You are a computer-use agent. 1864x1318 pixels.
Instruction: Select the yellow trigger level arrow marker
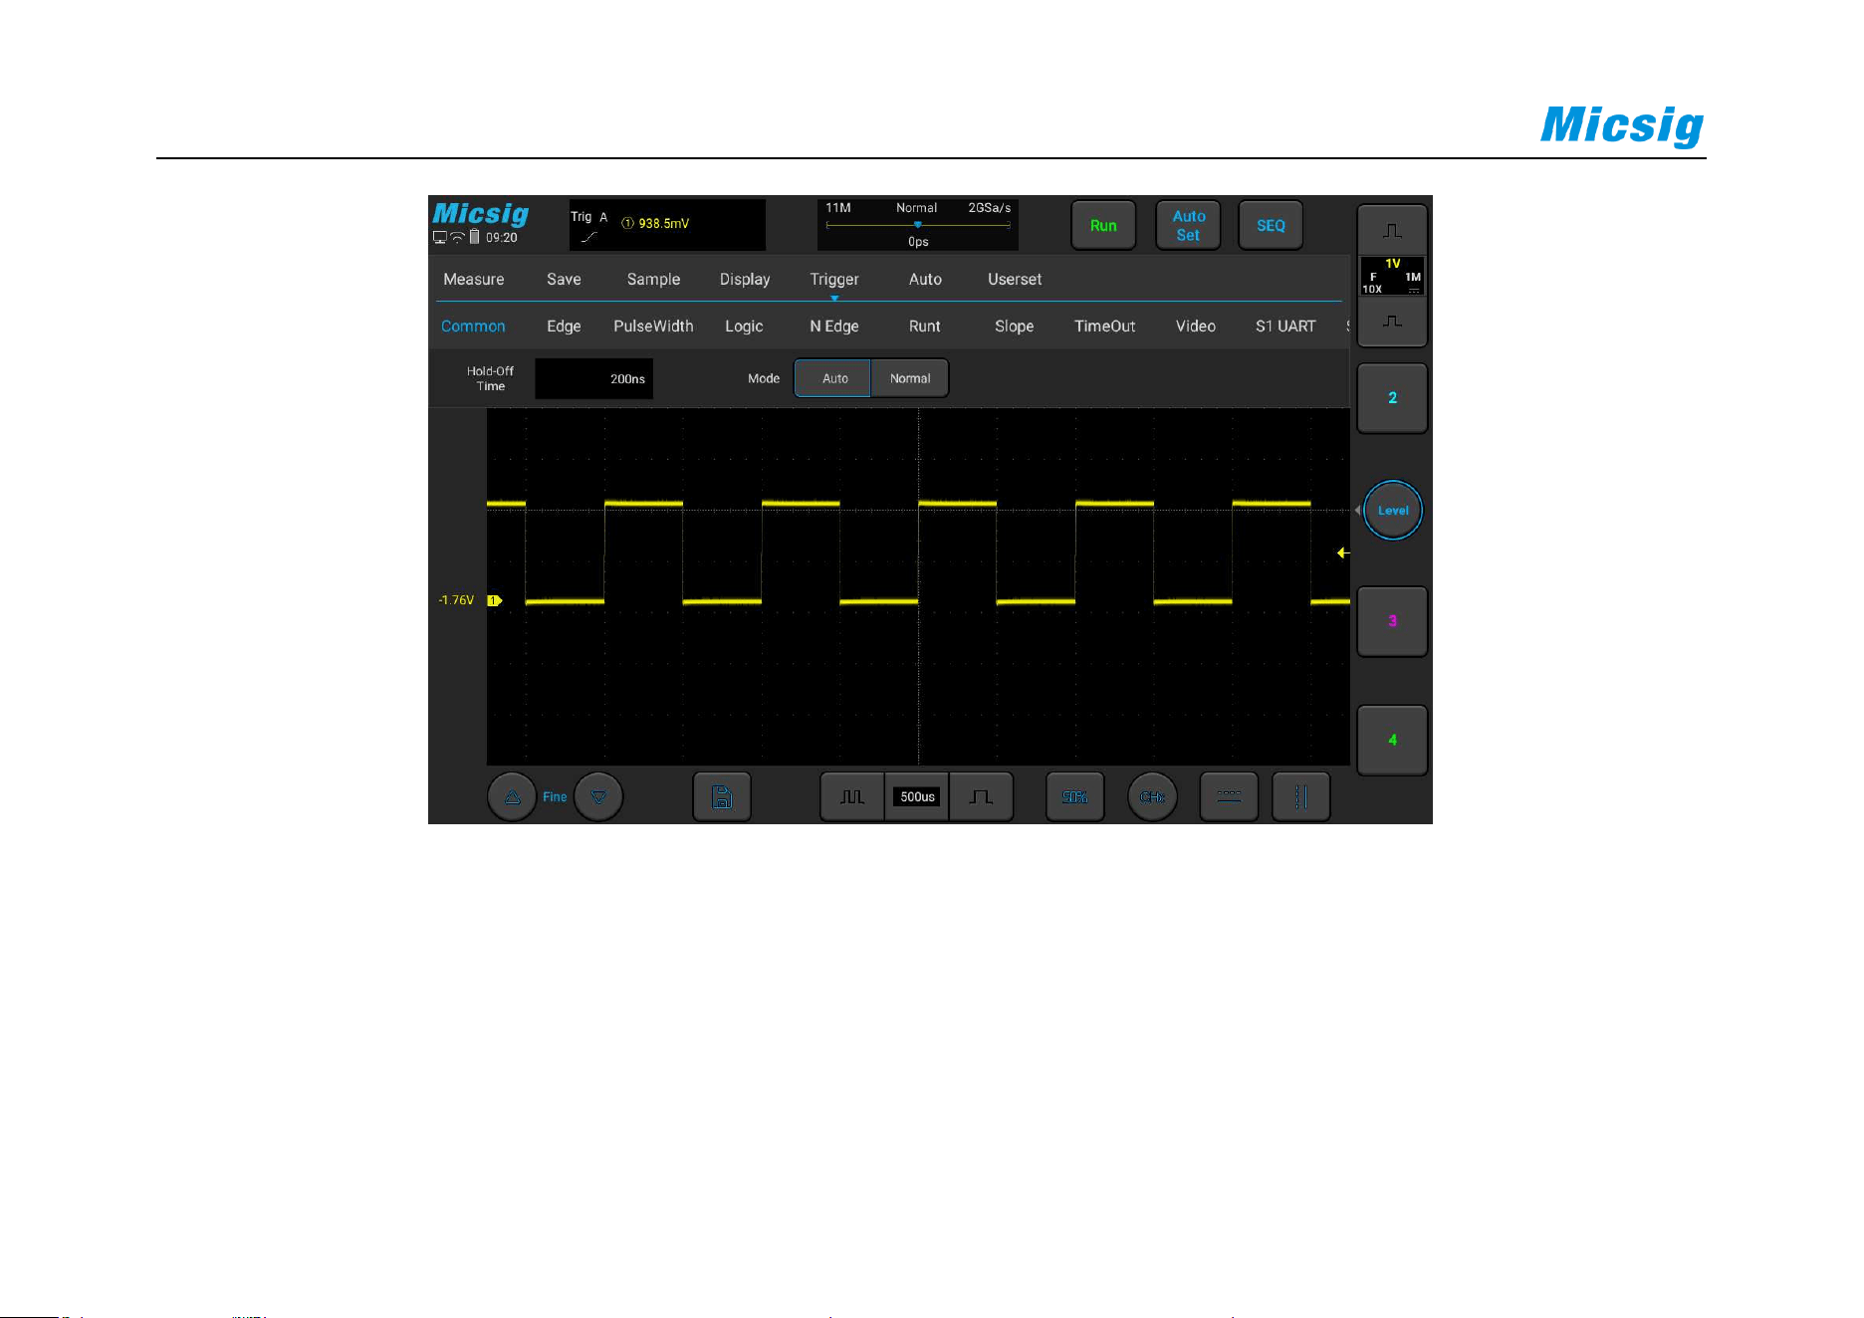point(1343,552)
